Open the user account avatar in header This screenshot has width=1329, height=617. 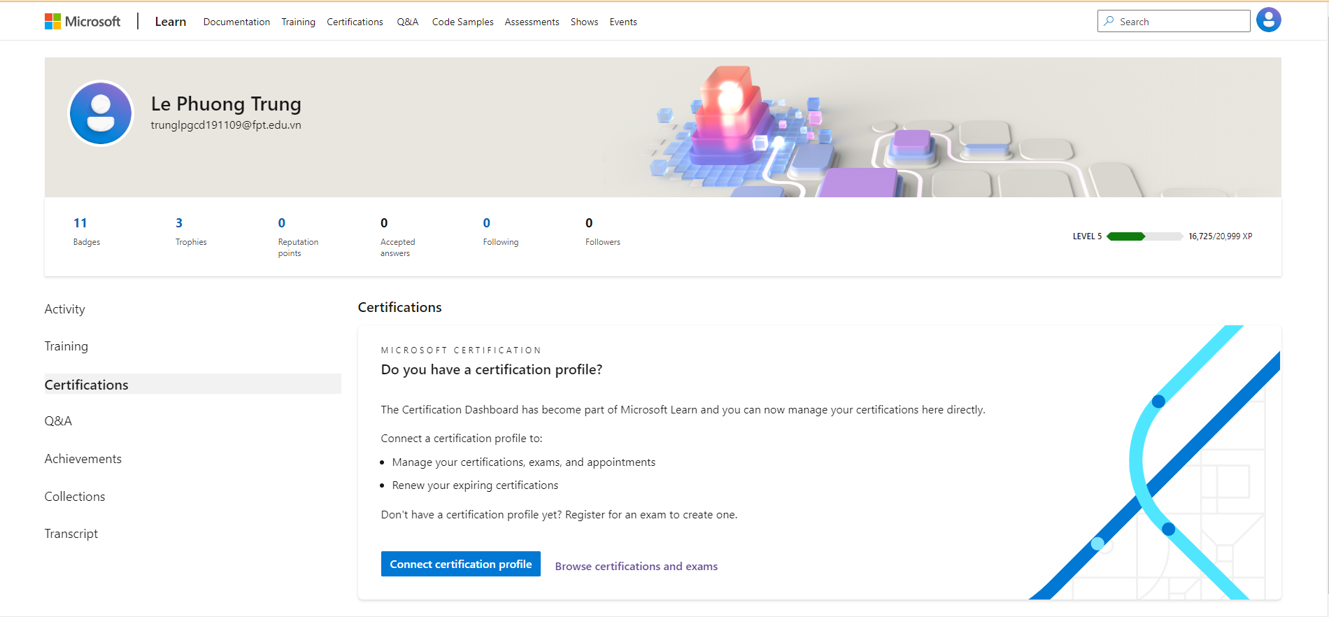1268,20
